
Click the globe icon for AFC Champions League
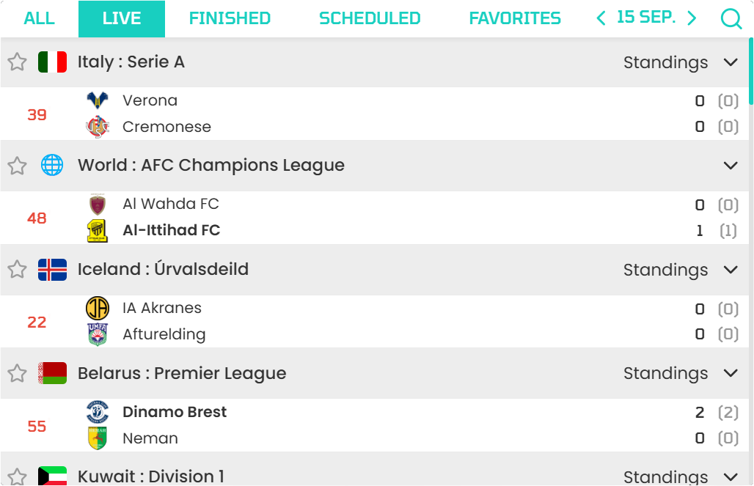point(52,166)
